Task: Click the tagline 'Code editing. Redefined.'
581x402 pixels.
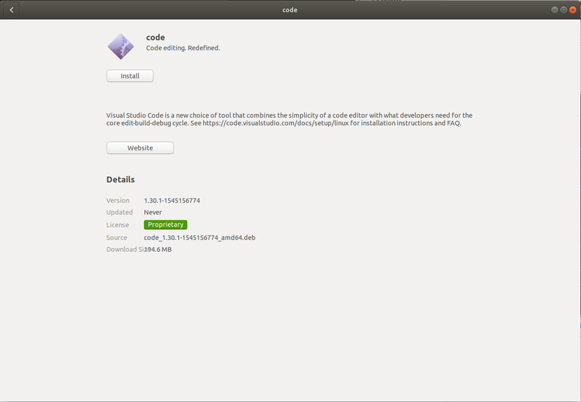Action: 183,48
